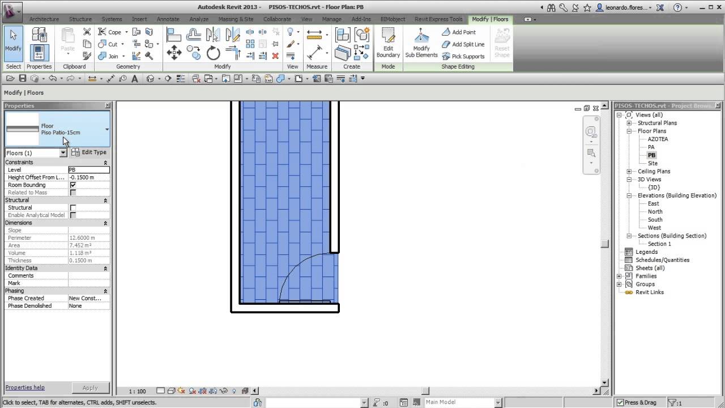Click the red Delete X icon
Image resolution: width=725 pixels, height=408 pixels.
click(x=275, y=56)
